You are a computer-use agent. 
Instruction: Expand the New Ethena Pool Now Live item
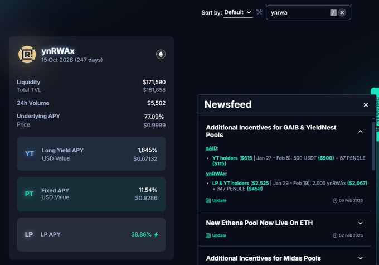360,223
